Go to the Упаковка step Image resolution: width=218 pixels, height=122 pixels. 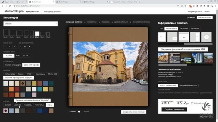pyautogui.click(x=105, y=22)
